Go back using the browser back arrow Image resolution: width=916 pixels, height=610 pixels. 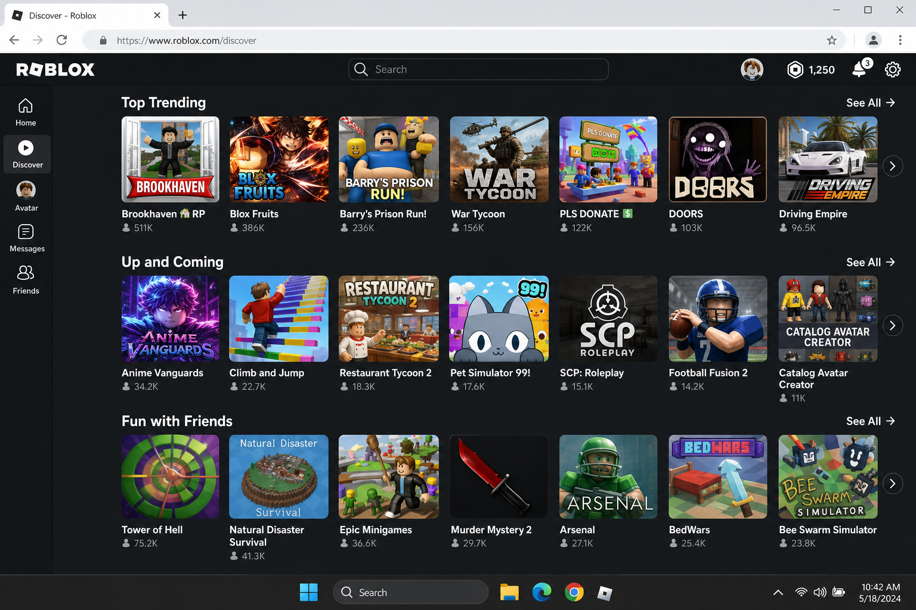pos(14,40)
